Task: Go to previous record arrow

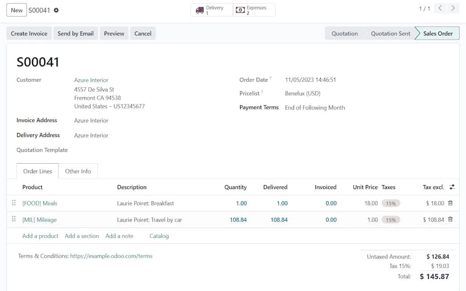Action: pyautogui.click(x=440, y=8)
